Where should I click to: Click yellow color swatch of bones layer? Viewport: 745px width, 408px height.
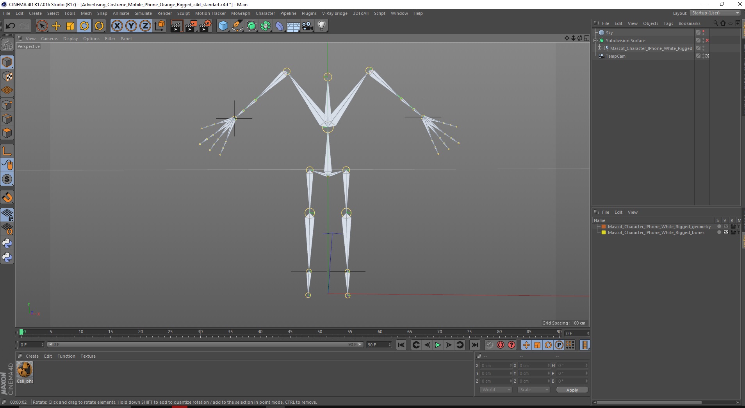pyautogui.click(x=604, y=232)
